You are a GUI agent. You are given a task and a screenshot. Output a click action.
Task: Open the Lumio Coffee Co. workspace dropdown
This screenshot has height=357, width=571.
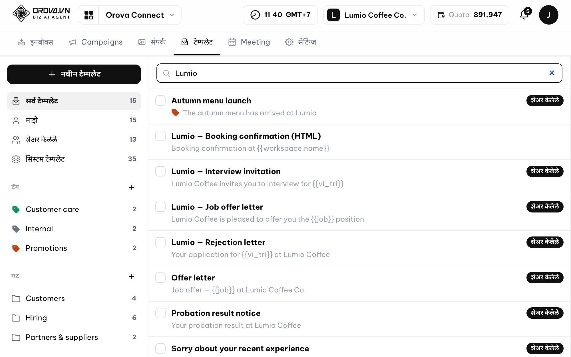click(374, 15)
